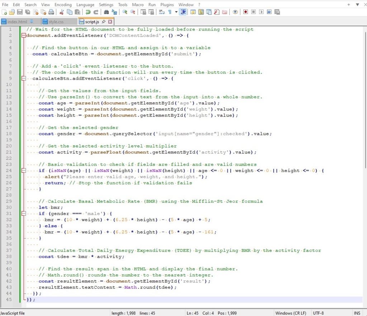Click 'Ln : 45' position in status bar

(192, 313)
